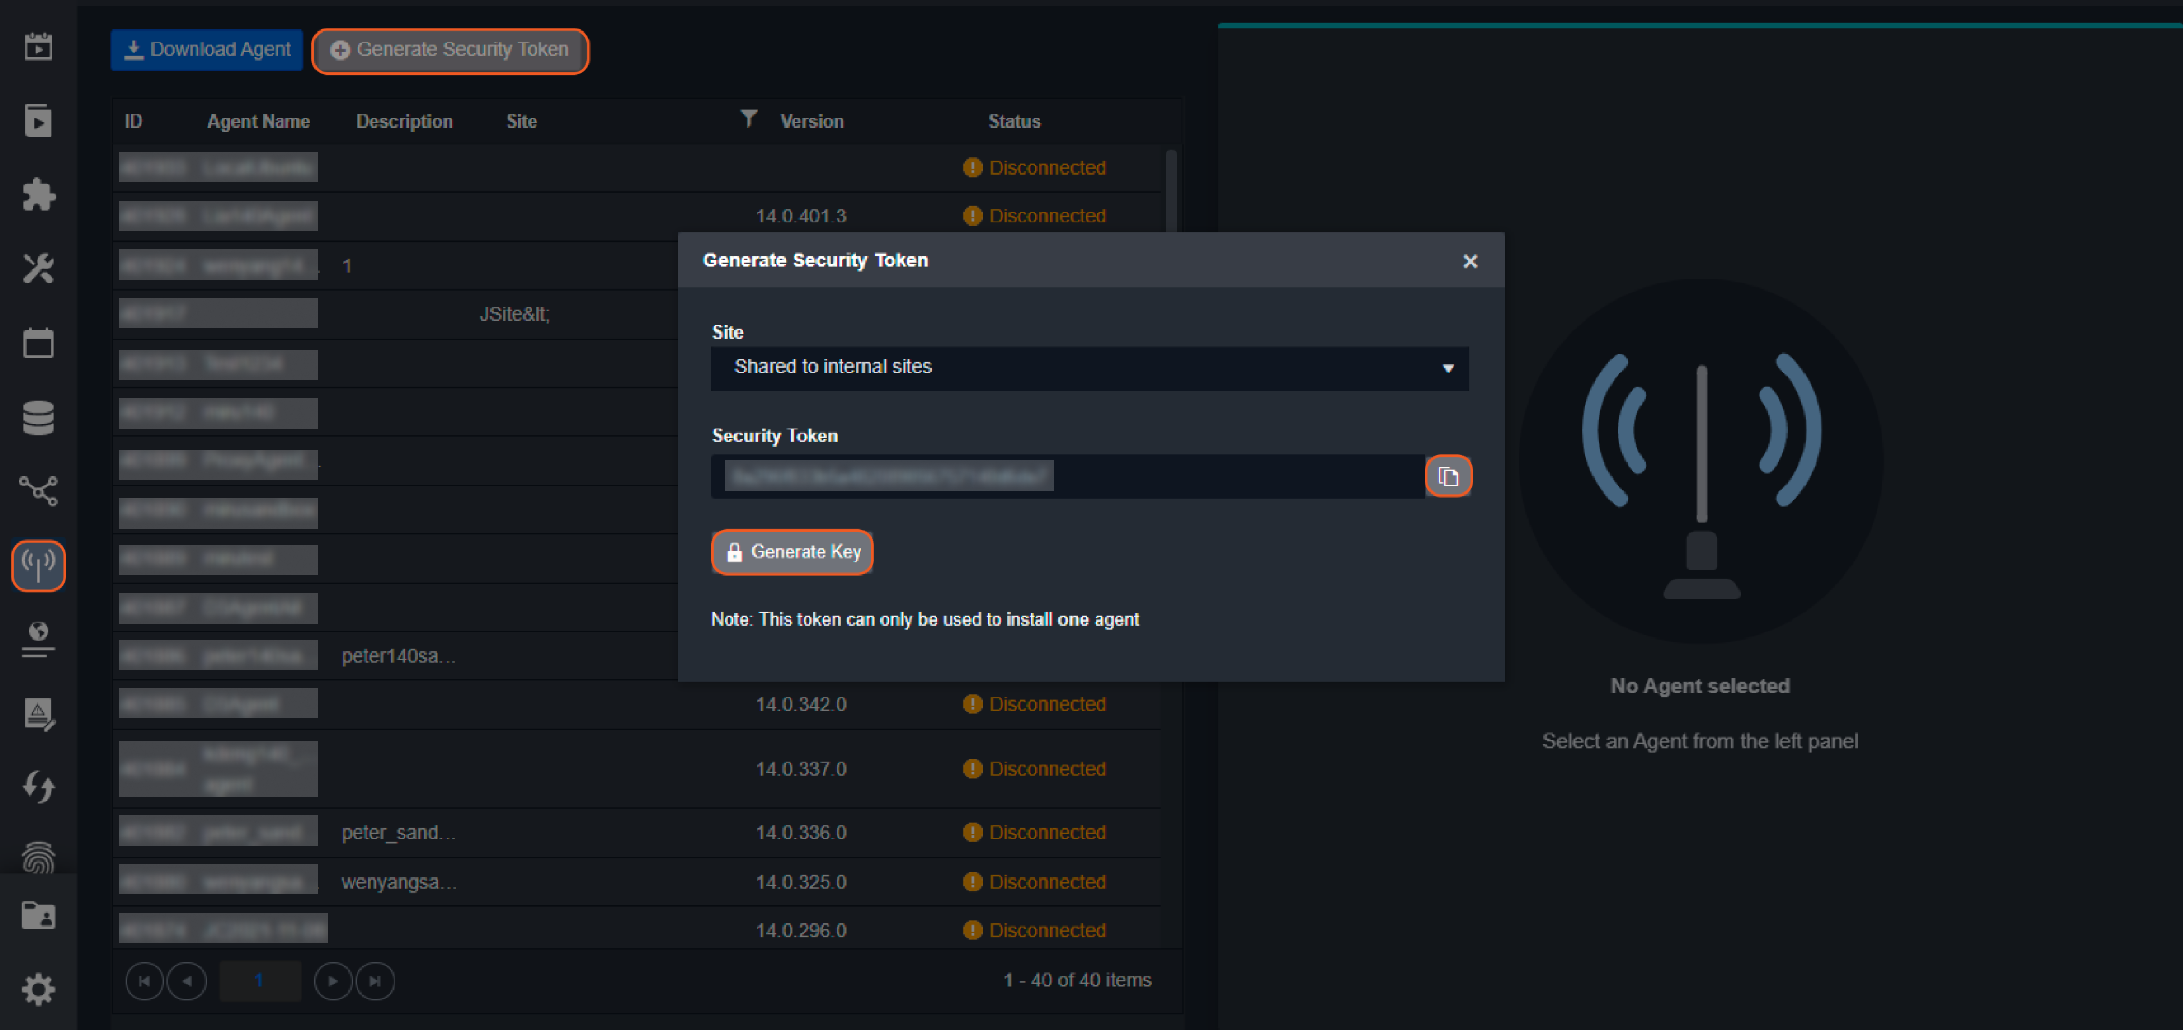The height and width of the screenshot is (1030, 2183).
Task: Open the wrench tools sidebar icon
Action: [x=38, y=269]
